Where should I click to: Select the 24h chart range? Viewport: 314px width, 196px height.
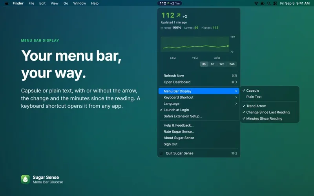[232, 64]
